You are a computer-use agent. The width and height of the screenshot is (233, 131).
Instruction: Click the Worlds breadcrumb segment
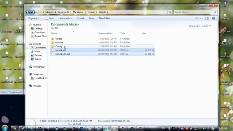(102, 12)
